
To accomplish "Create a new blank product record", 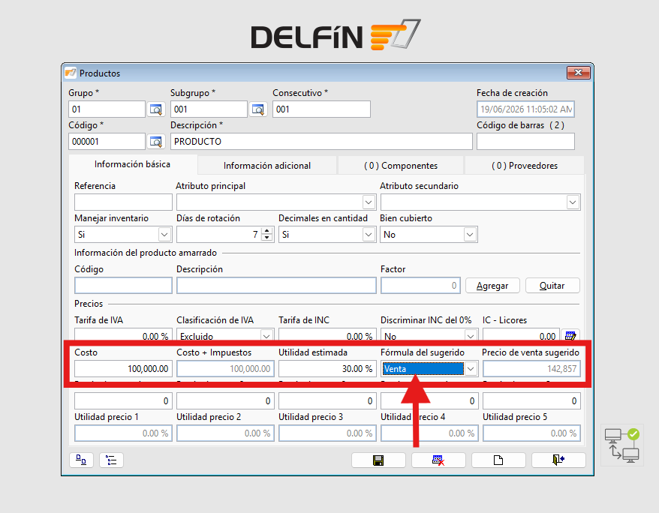I will [x=498, y=460].
